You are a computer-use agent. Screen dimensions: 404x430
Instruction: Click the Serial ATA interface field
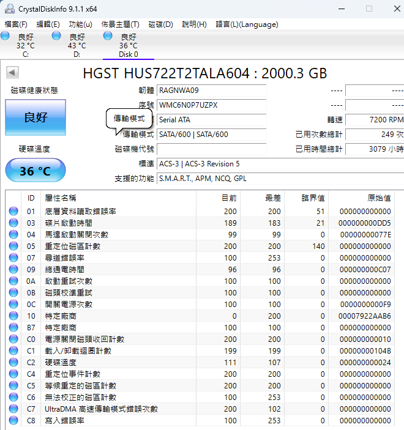(x=211, y=120)
